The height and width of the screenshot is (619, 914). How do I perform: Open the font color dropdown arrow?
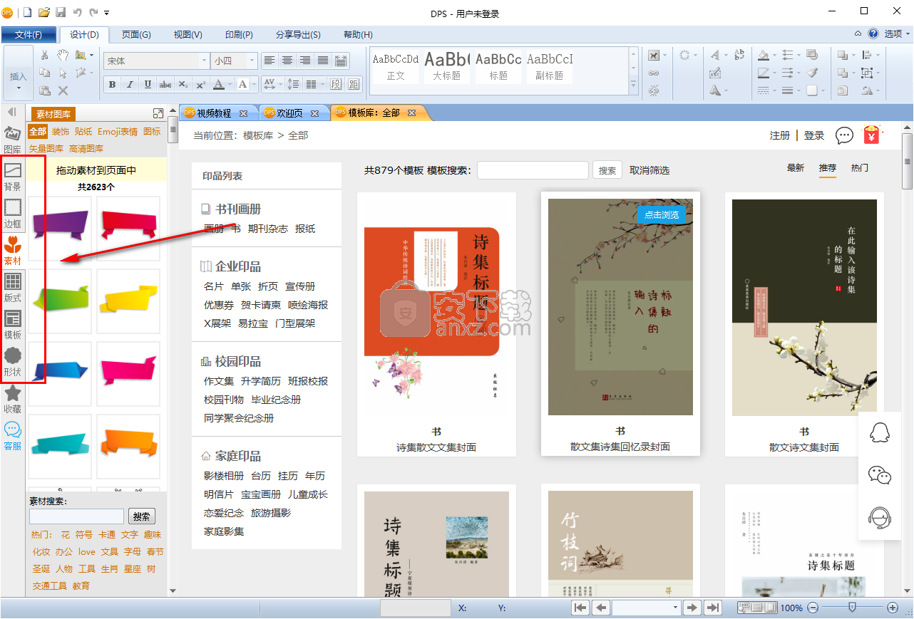(x=230, y=84)
